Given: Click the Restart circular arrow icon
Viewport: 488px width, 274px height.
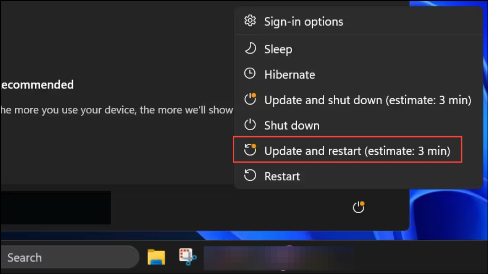Looking at the screenshot, I should tap(250, 175).
